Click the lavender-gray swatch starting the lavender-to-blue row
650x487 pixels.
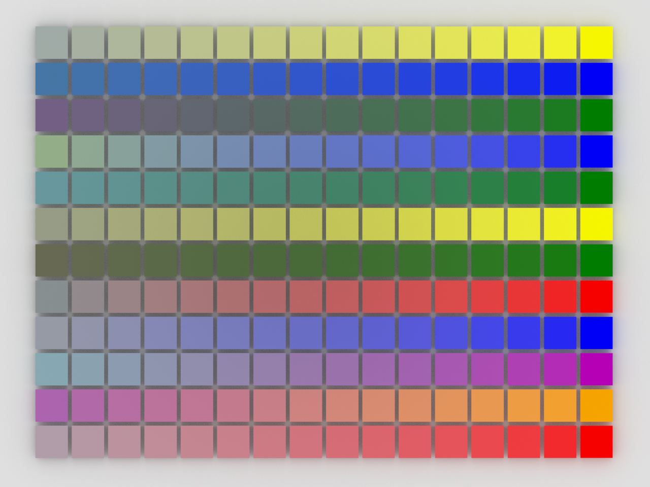pyautogui.click(x=51, y=333)
